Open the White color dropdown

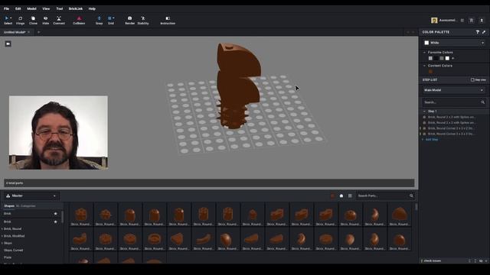pyautogui.click(x=454, y=43)
